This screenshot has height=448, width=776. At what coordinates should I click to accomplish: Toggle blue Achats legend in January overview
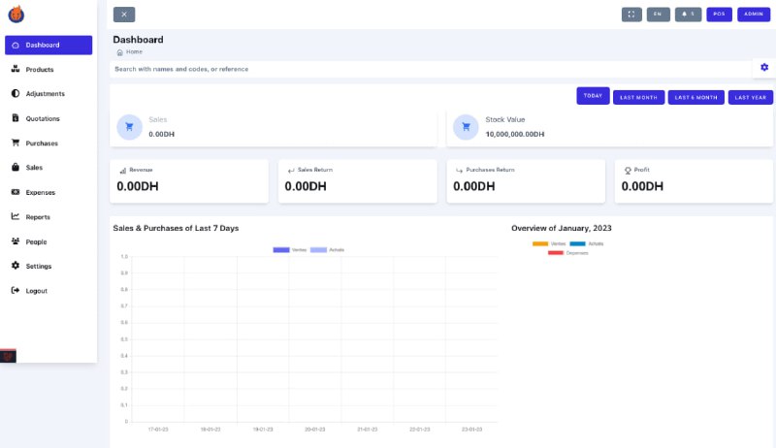click(587, 243)
